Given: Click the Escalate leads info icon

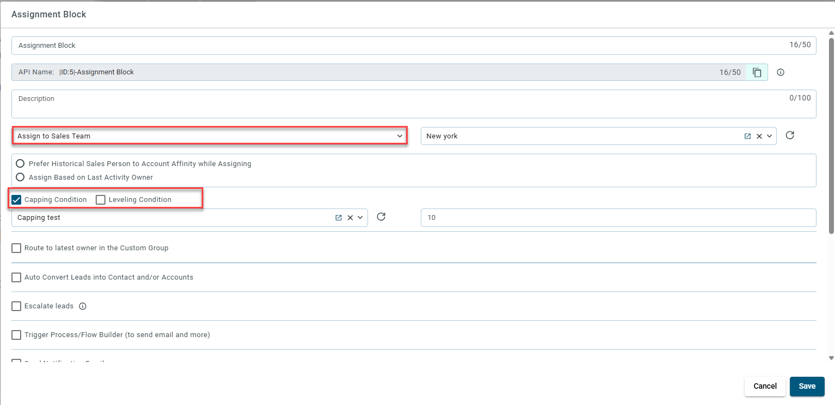Looking at the screenshot, I should click(x=83, y=306).
